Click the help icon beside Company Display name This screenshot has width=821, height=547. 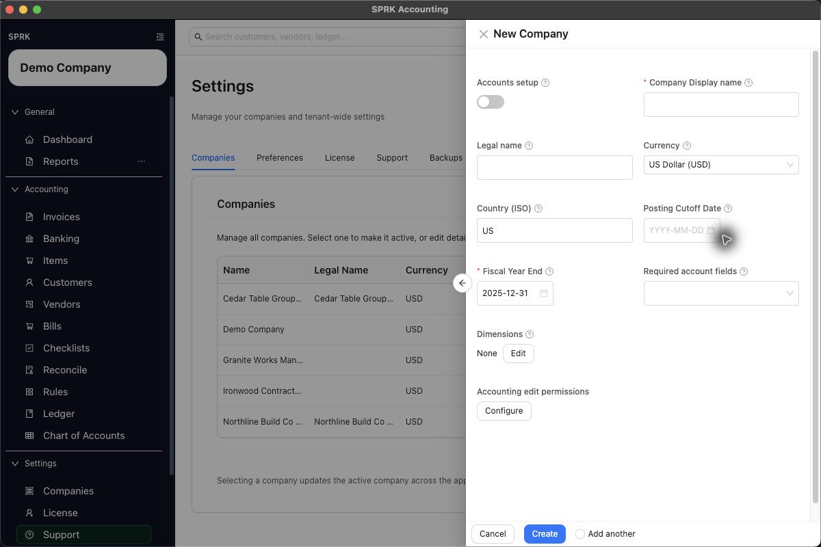pyautogui.click(x=748, y=83)
